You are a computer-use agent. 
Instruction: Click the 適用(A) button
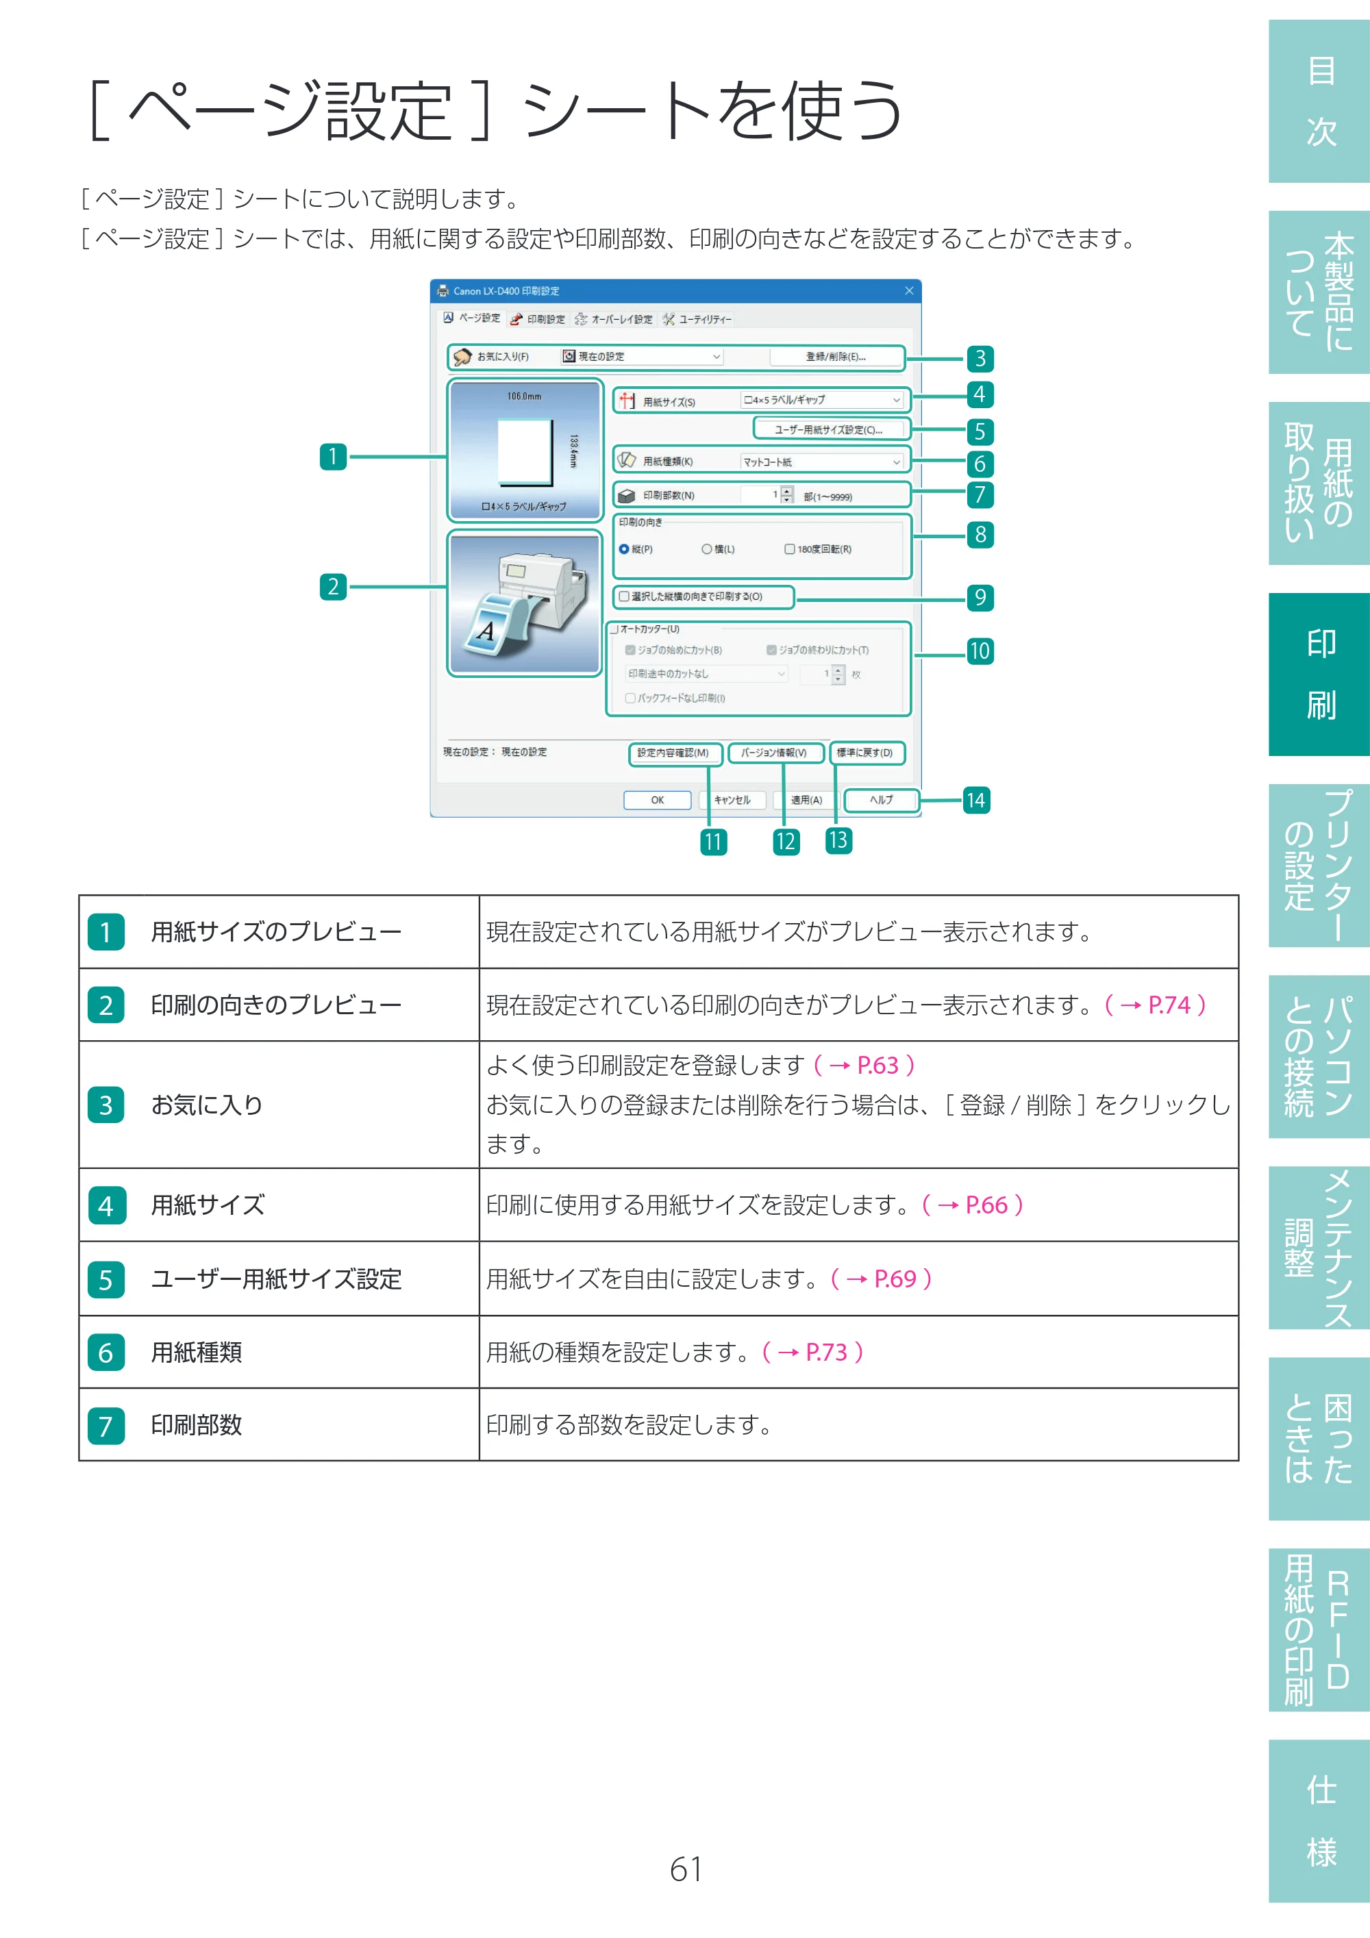pyautogui.click(x=806, y=800)
